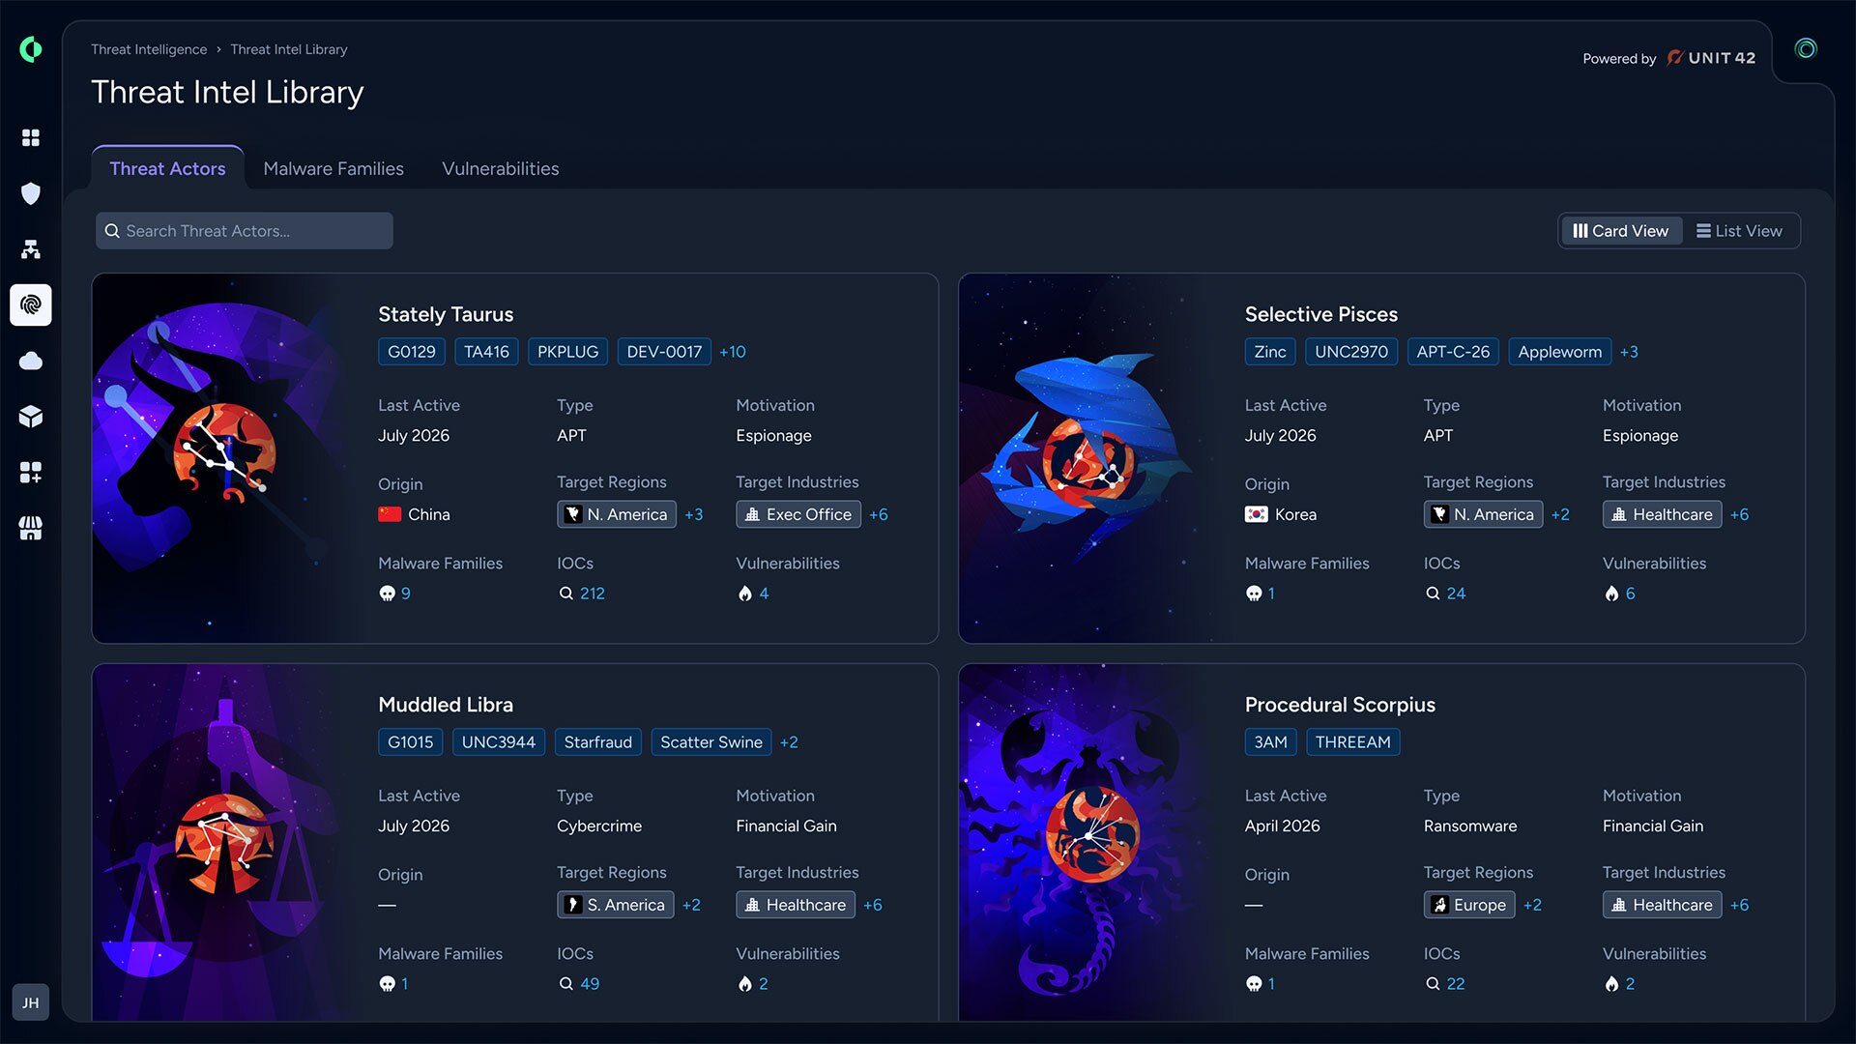Screen dimensions: 1856x1044
Task: Click Selective Pisces IOCs magnifier icon
Action: click(1434, 594)
